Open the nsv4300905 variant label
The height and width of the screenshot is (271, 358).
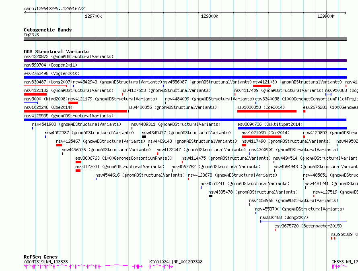[294, 150]
